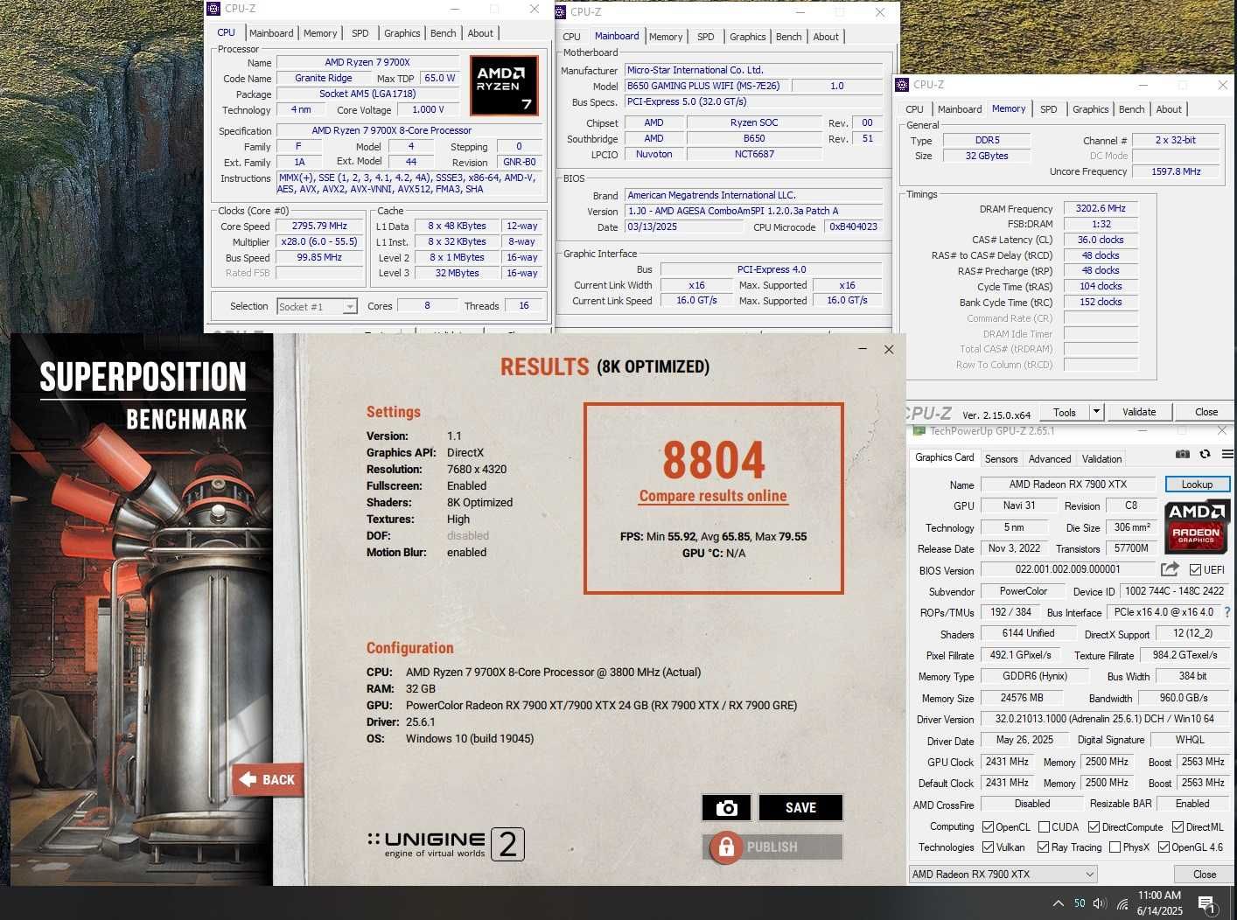The width and height of the screenshot is (1237, 920).
Task: Open the Tools dropdown arrow in CPU-Z
Action: 1095,412
